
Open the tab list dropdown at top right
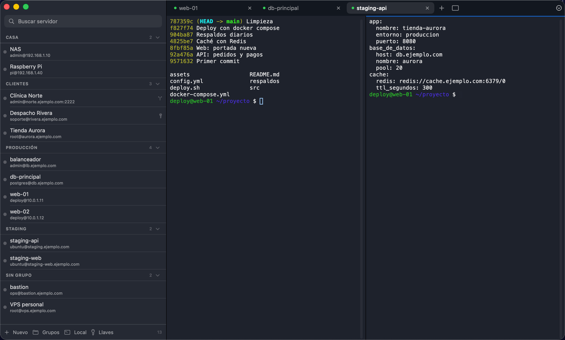pos(559,8)
